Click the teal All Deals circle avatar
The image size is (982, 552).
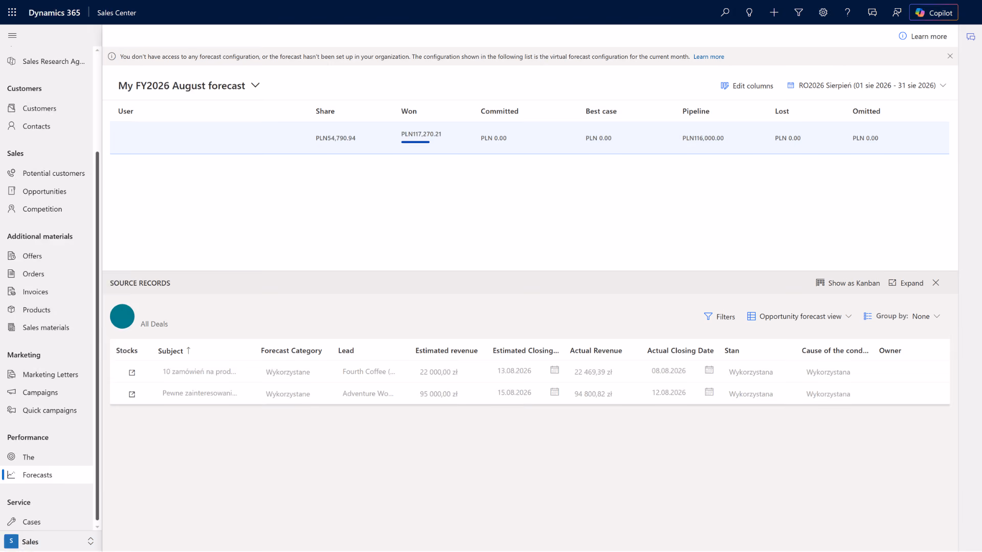[122, 316]
